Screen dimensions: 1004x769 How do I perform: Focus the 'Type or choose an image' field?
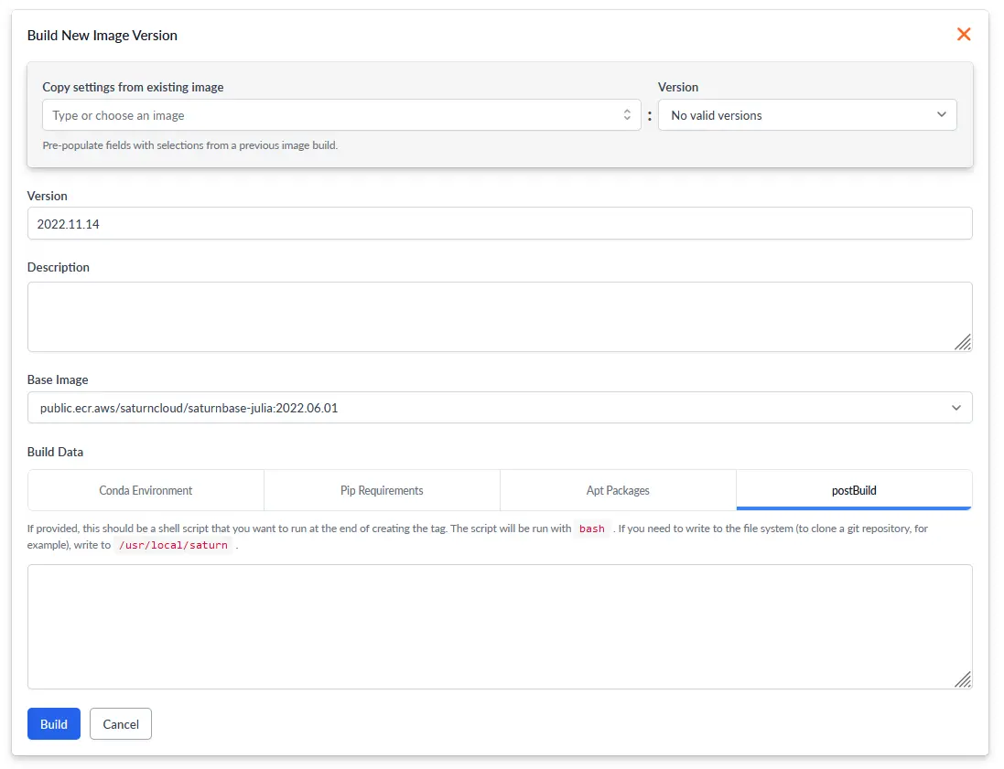[x=329, y=115]
